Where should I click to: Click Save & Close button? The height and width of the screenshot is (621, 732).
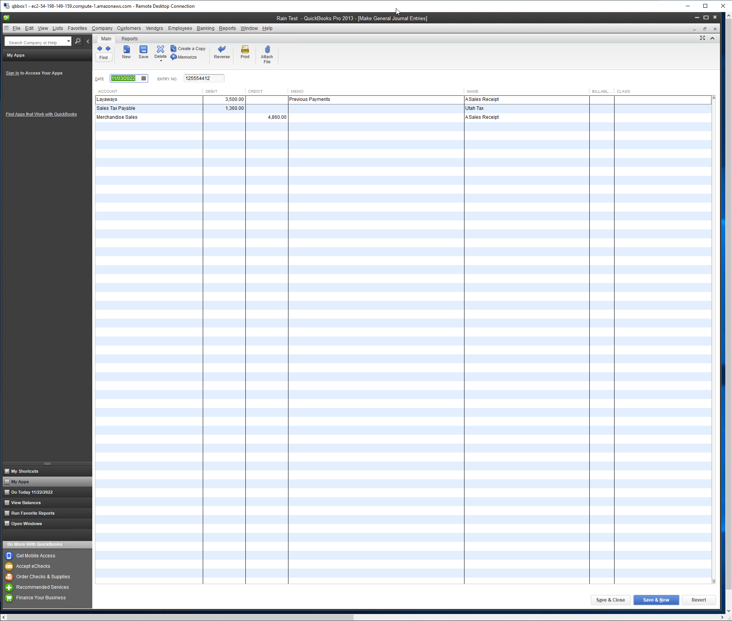click(611, 600)
